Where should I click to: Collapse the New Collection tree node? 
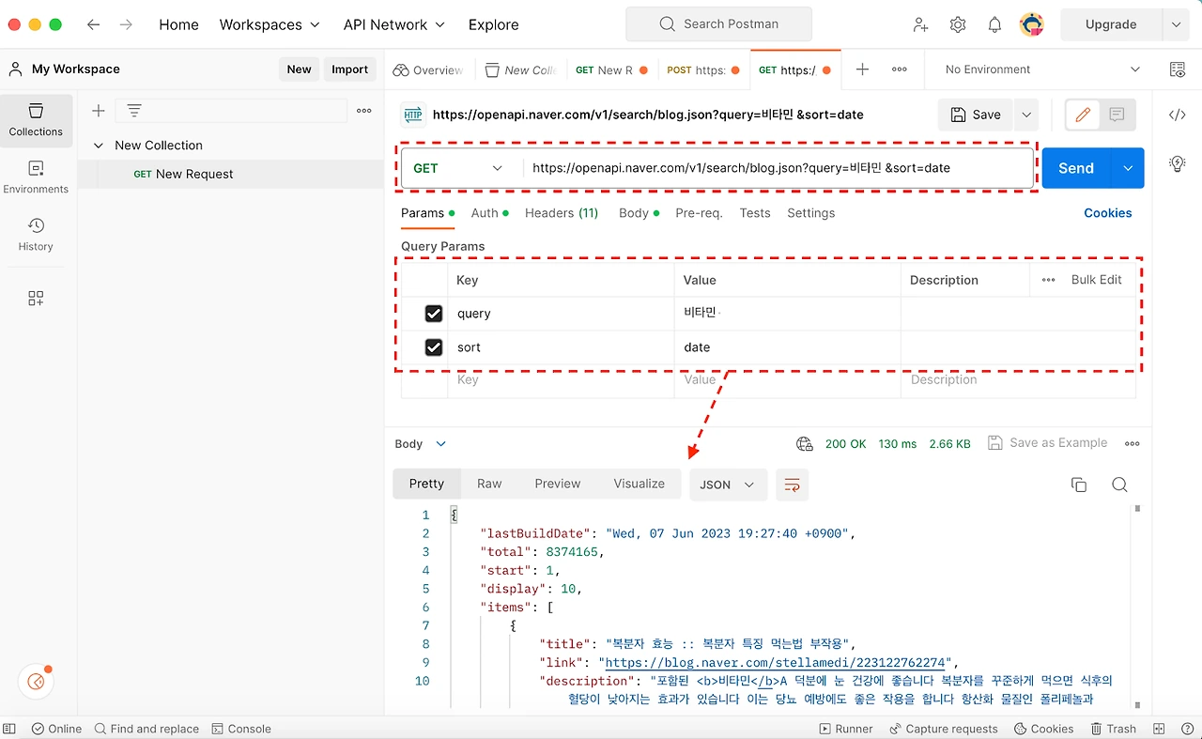pos(99,146)
